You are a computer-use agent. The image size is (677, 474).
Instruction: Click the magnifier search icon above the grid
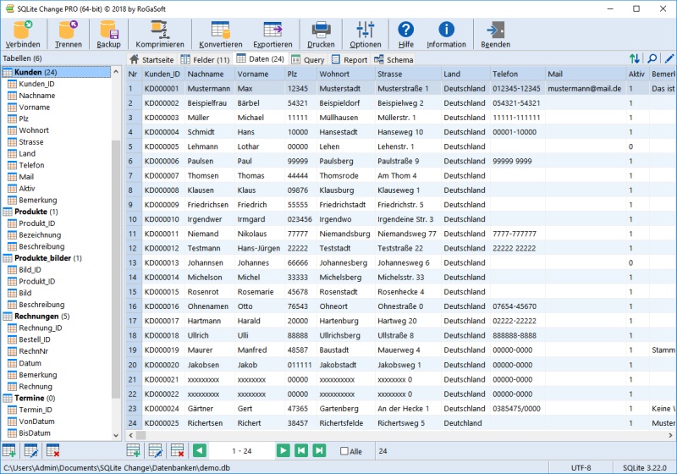(652, 59)
